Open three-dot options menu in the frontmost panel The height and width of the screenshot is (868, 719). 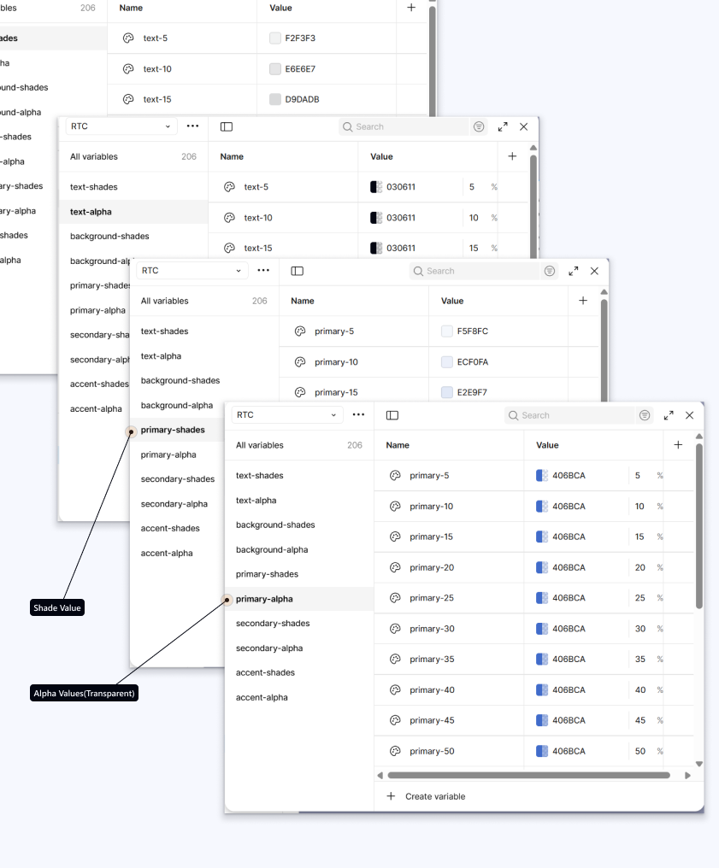[x=358, y=415]
